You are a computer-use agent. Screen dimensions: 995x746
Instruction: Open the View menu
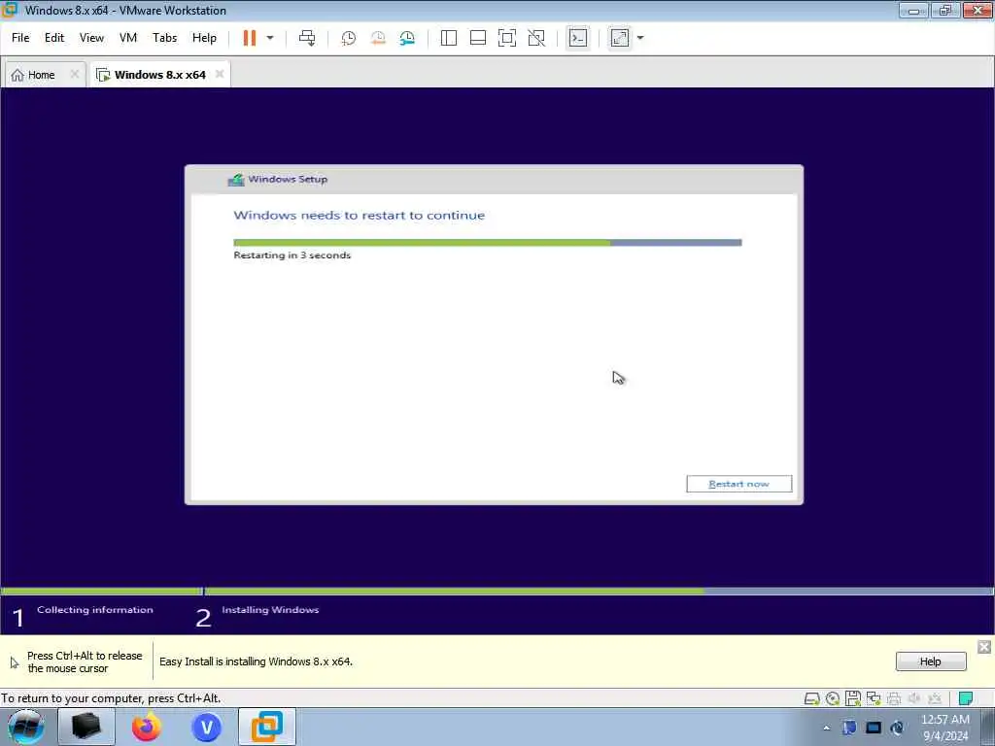pyautogui.click(x=91, y=38)
